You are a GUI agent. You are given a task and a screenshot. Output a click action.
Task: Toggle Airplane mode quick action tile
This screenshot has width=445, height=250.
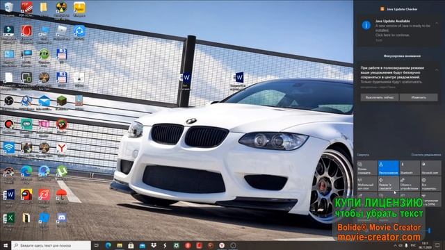388,183
